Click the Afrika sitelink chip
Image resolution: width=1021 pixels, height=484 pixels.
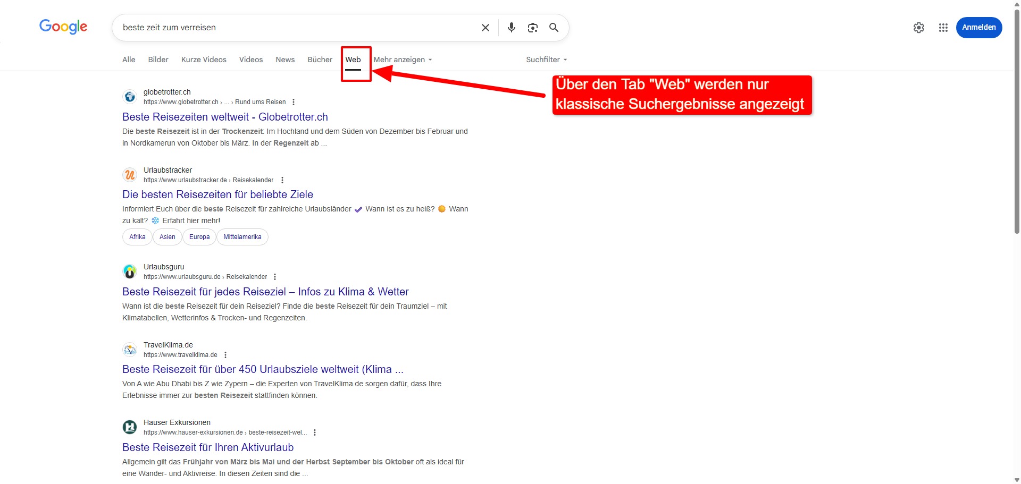tap(137, 237)
